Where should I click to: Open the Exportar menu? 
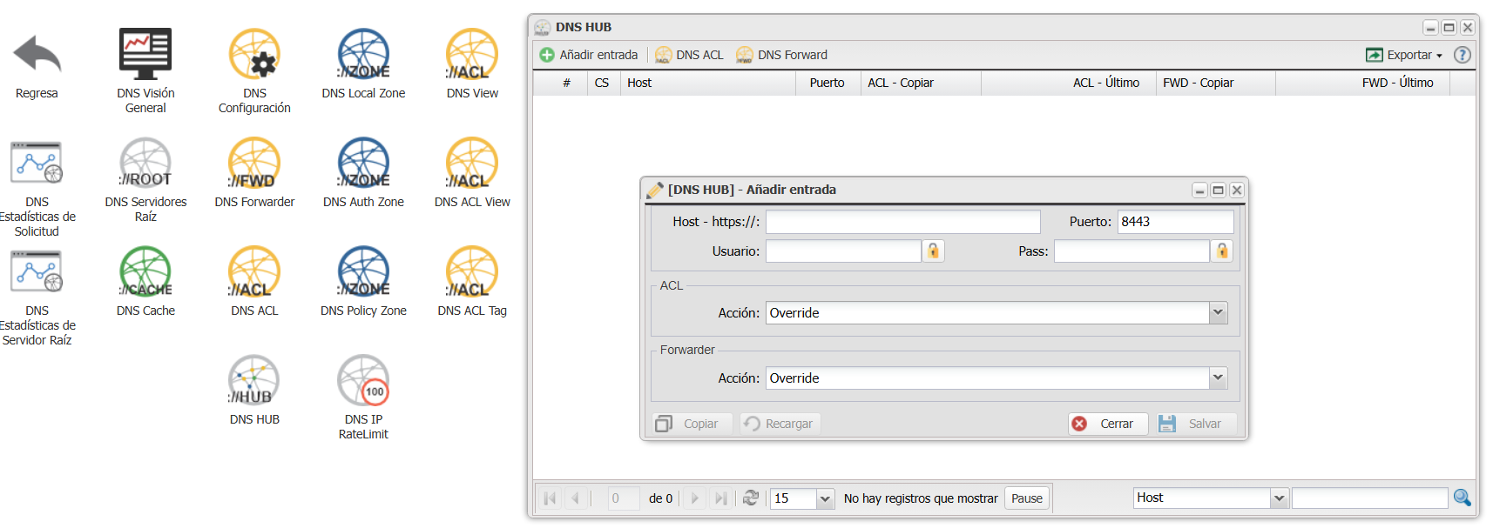[1404, 55]
